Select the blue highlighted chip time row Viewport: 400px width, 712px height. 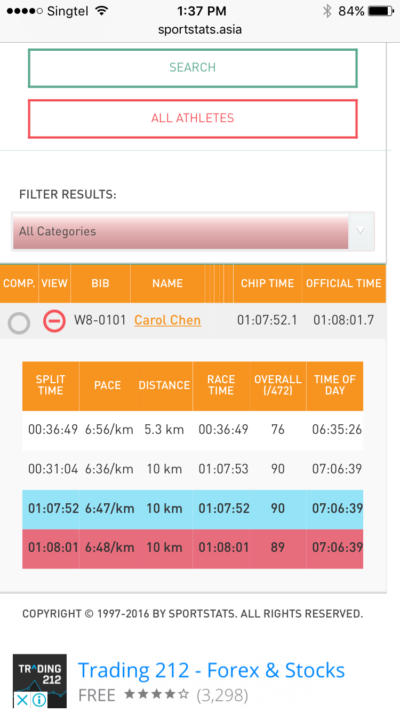tap(193, 509)
